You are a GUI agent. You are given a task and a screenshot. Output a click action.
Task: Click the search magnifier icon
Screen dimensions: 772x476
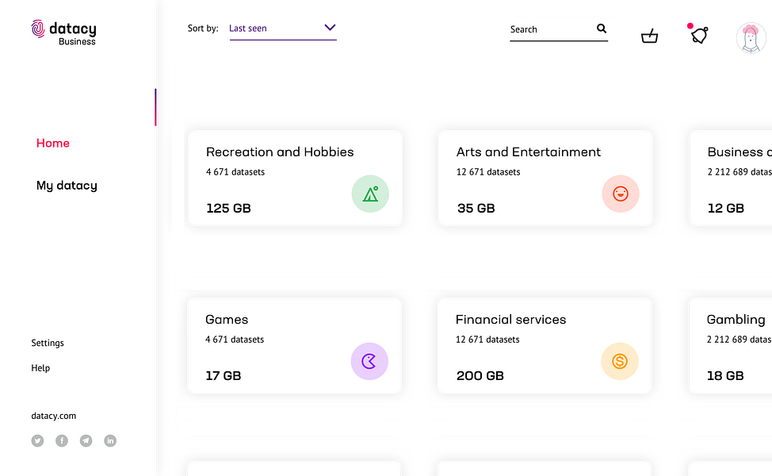pos(602,29)
